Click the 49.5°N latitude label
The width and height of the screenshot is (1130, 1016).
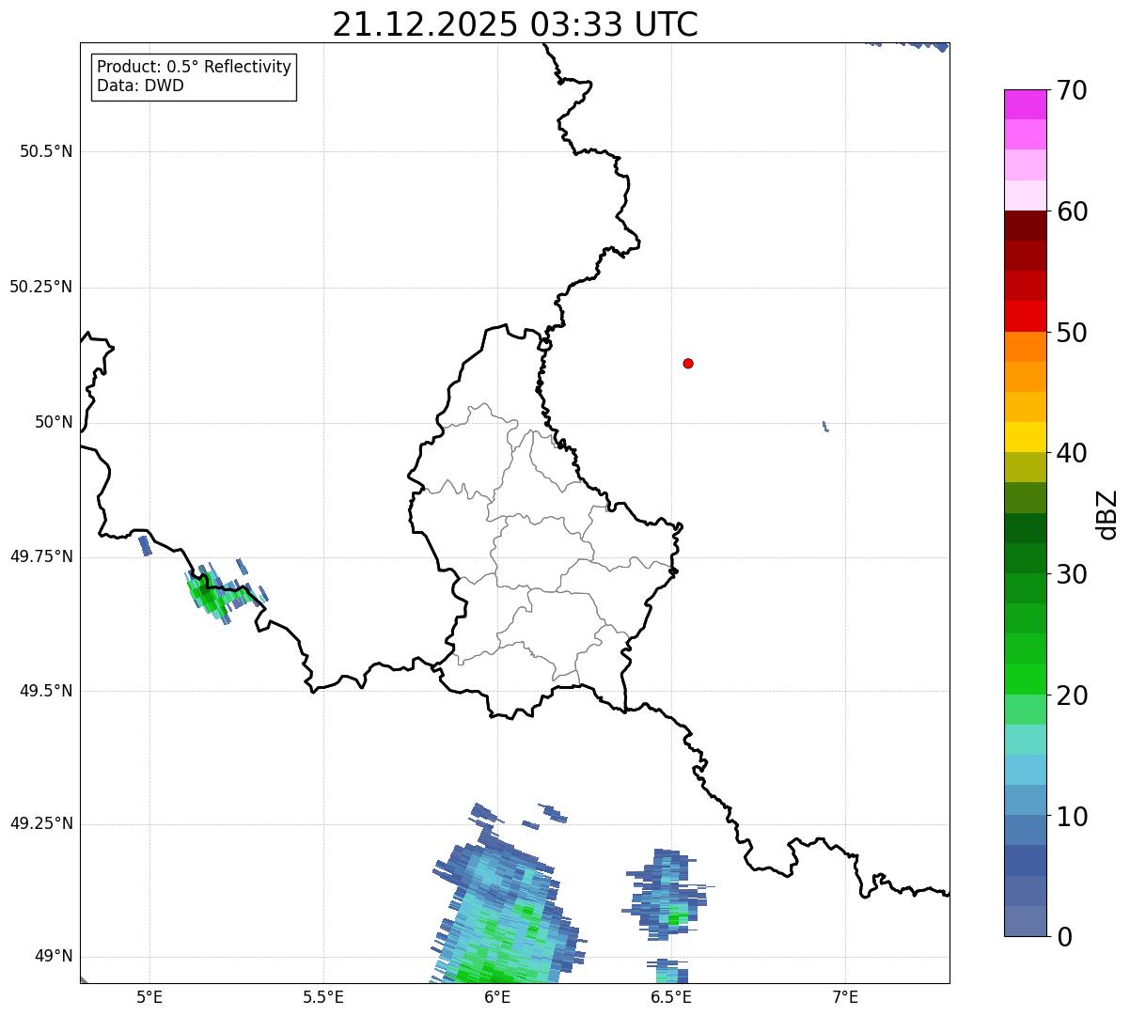[x=46, y=691]
